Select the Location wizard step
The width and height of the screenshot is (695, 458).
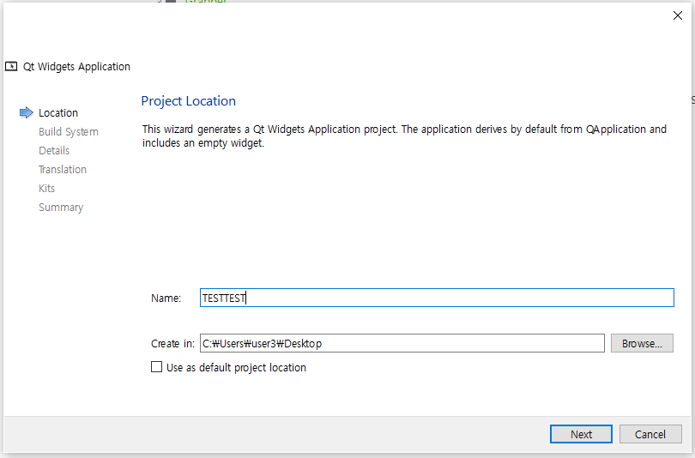[58, 112]
